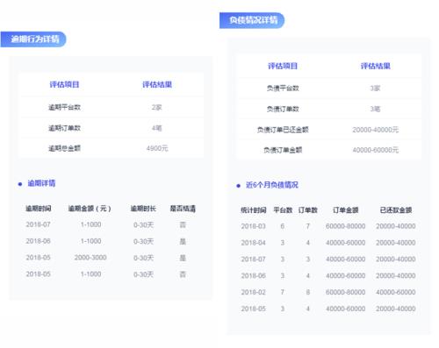Click the 平台数 column header
This screenshot has width=439, height=348.
[x=283, y=210]
